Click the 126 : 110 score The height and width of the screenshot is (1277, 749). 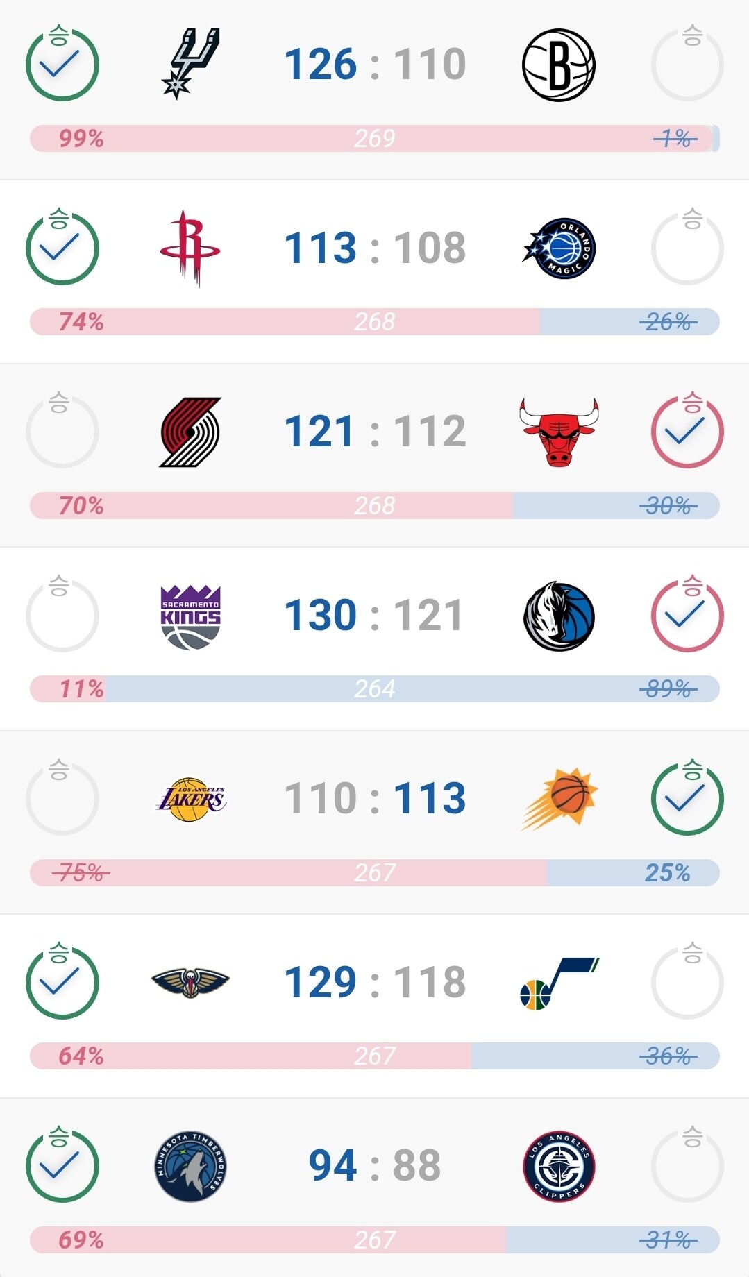click(375, 64)
